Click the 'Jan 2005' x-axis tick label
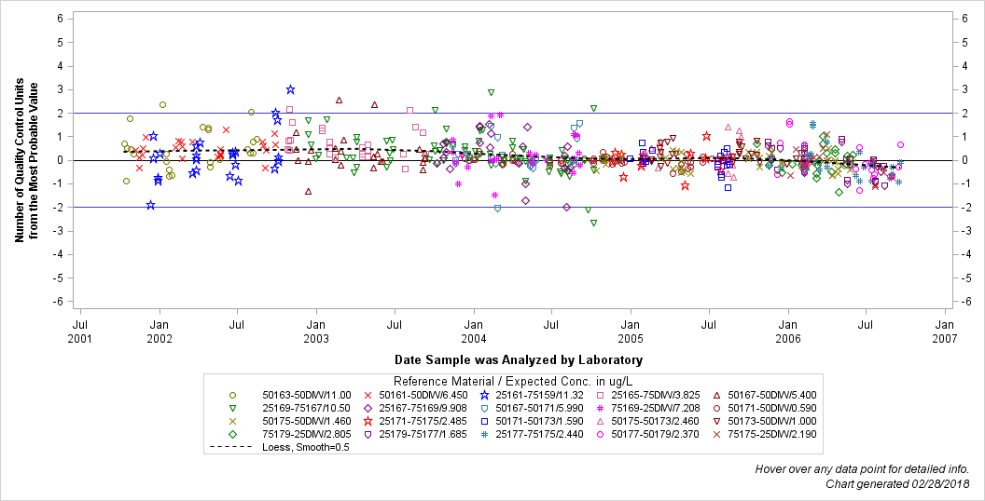The width and height of the screenshot is (985, 501). tap(631, 332)
